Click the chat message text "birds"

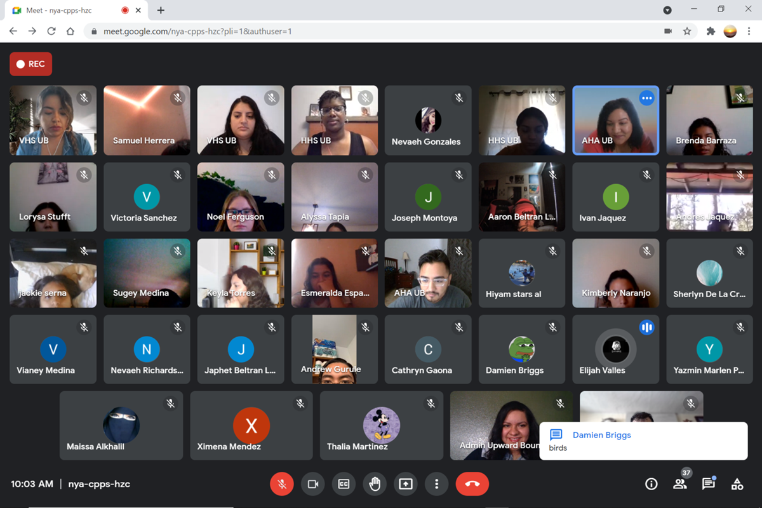(558, 448)
